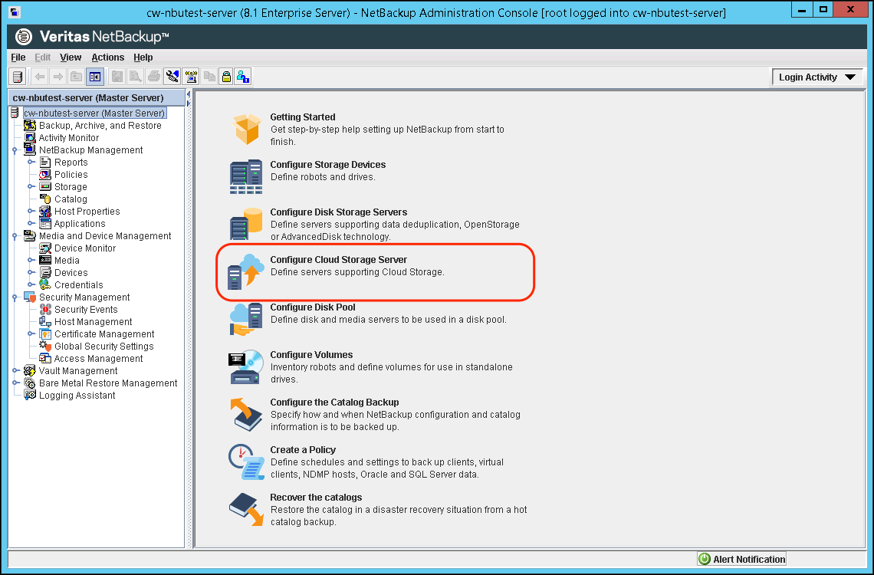Select Catalog in the tree
Image resolution: width=874 pixels, height=575 pixels.
71,199
